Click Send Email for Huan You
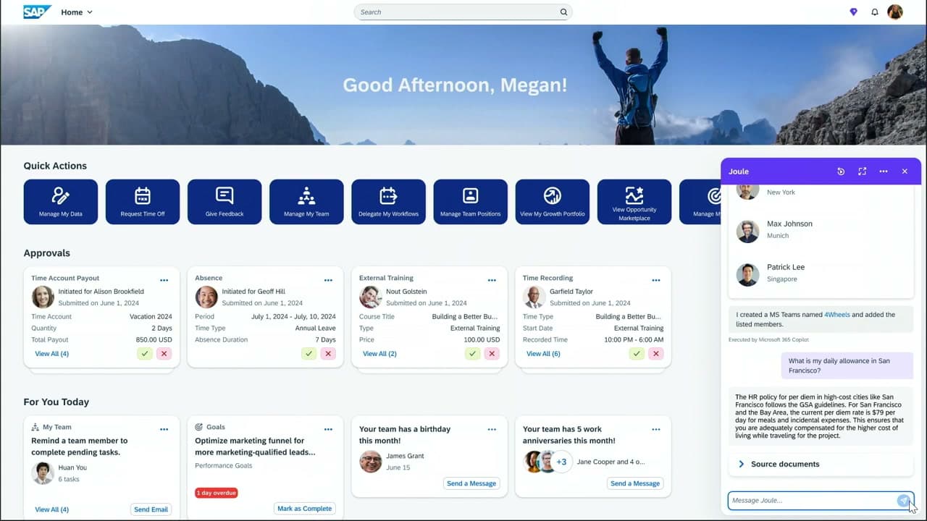927x521 pixels. [151, 509]
